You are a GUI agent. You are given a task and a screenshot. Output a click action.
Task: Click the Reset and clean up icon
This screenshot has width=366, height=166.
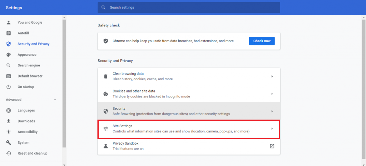[x=9, y=153]
